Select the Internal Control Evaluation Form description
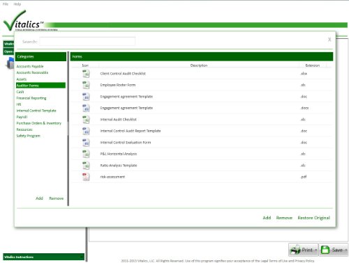349x263 pixels. pos(126,143)
